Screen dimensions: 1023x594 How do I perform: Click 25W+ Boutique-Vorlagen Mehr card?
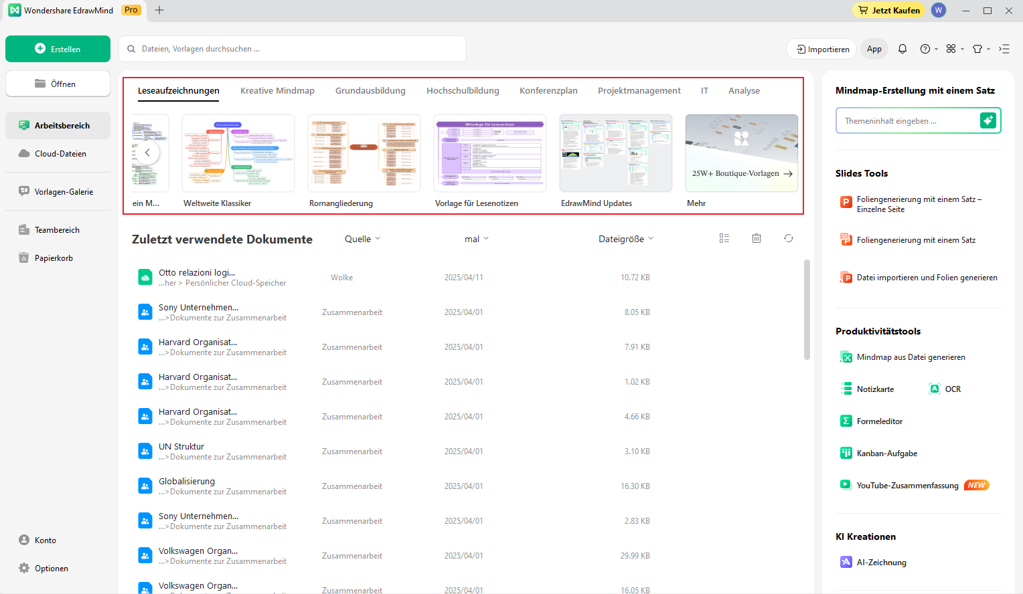point(742,153)
